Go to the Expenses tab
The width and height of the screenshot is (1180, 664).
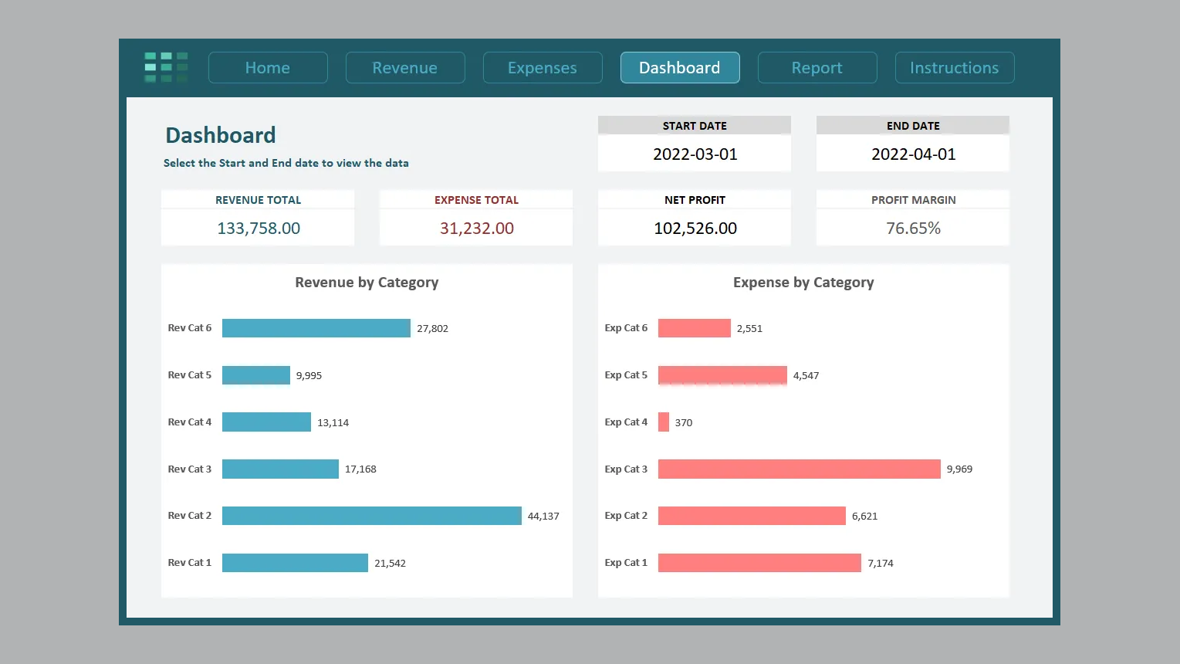tap(543, 68)
